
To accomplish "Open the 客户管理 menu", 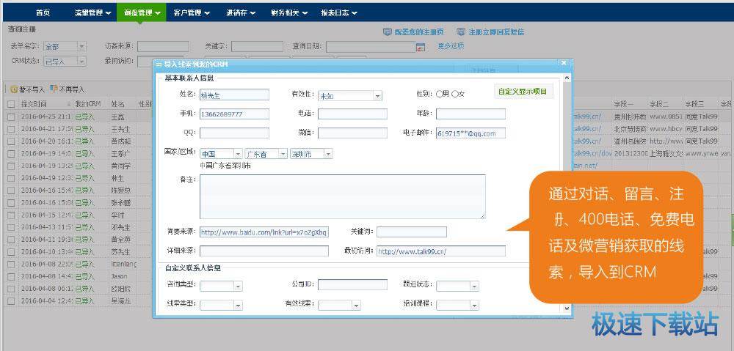I will (x=191, y=13).
